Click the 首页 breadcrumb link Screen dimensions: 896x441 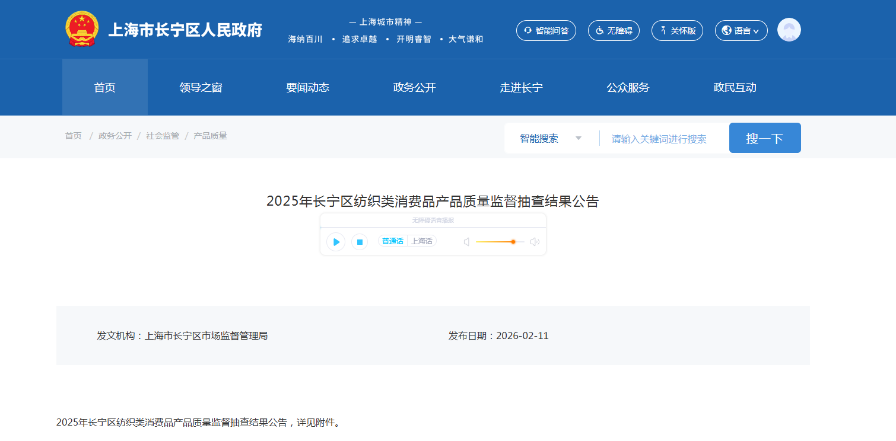click(74, 136)
